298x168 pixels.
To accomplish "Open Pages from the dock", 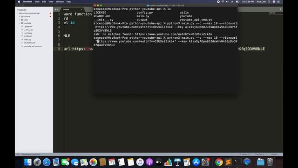I will pos(187,162).
